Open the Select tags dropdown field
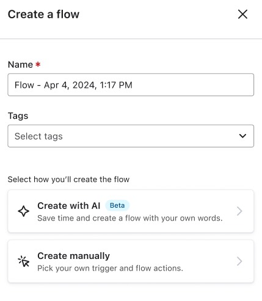The height and width of the screenshot is (301, 262). coord(131,136)
